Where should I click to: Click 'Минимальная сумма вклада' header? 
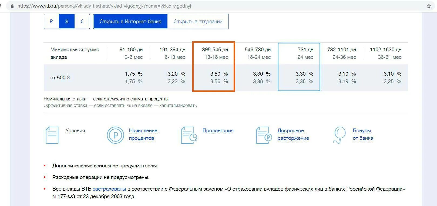click(75, 53)
